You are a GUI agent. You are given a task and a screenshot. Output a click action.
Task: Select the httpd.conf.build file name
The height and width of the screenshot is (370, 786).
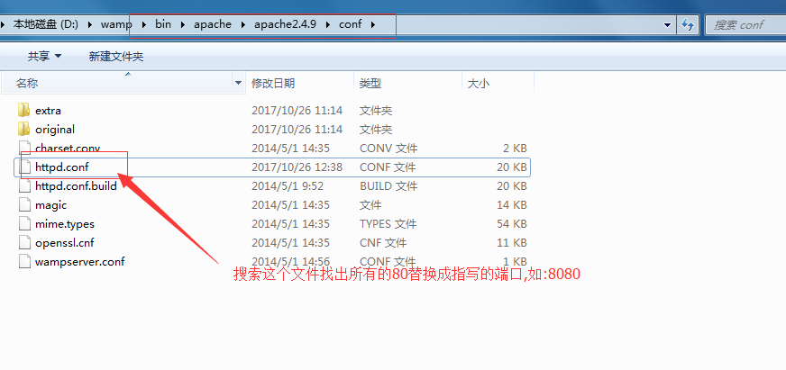click(77, 186)
